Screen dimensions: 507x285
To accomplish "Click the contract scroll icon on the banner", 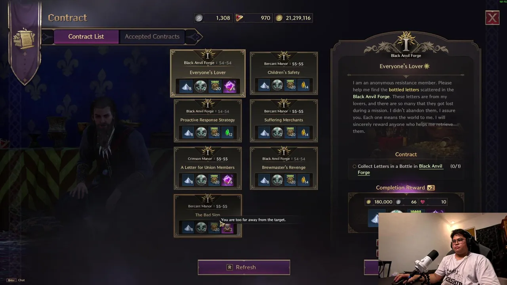I will point(25,38).
